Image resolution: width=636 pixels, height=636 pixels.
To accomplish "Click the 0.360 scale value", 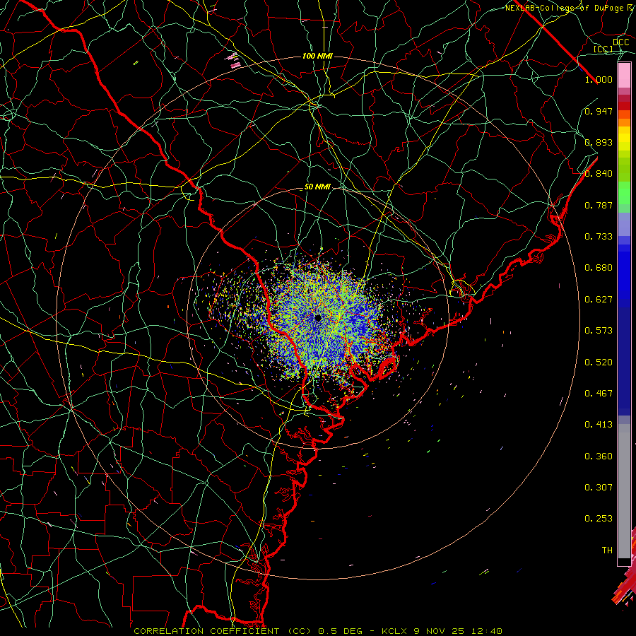I will click(599, 457).
